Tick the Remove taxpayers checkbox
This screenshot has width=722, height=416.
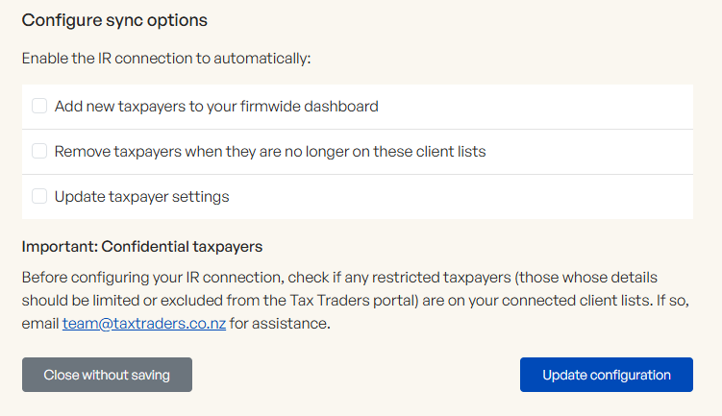(x=39, y=152)
